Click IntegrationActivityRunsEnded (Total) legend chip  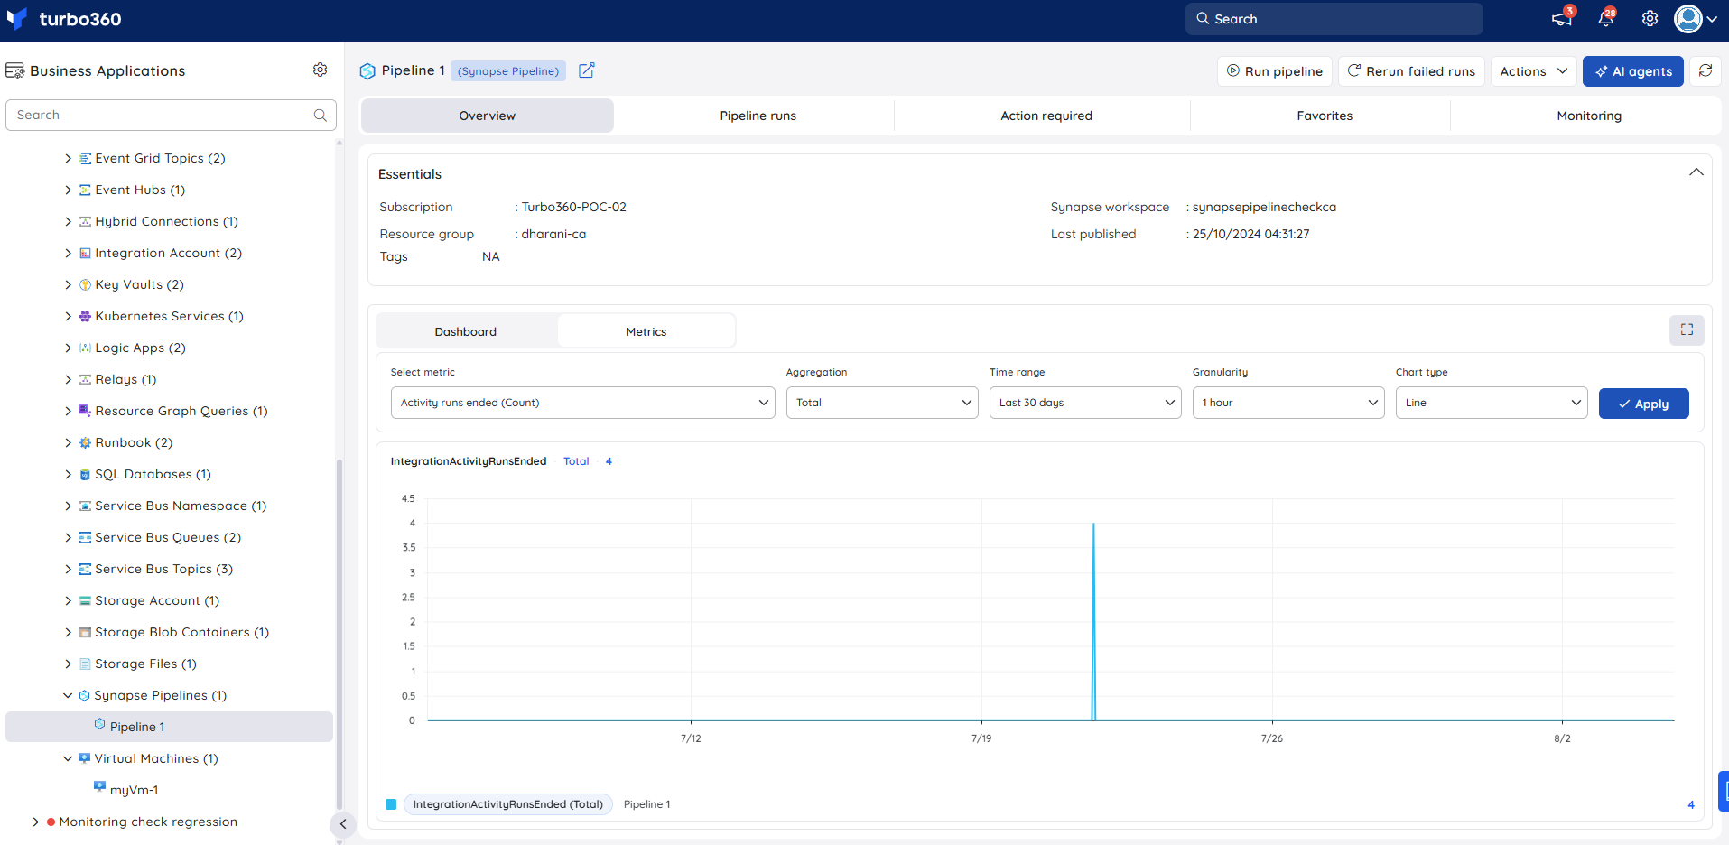click(x=508, y=804)
